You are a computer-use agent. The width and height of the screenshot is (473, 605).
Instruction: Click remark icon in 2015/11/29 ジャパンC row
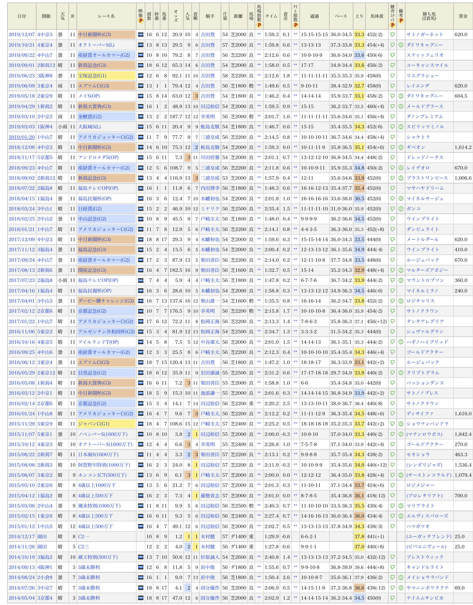[x=401, y=424]
